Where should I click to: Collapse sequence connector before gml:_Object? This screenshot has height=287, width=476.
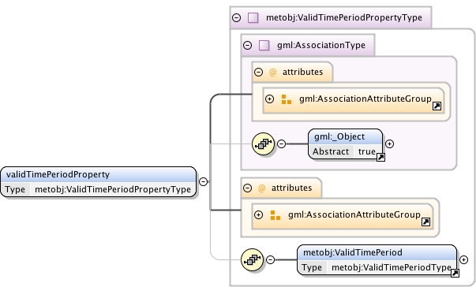click(x=281, y=143)
